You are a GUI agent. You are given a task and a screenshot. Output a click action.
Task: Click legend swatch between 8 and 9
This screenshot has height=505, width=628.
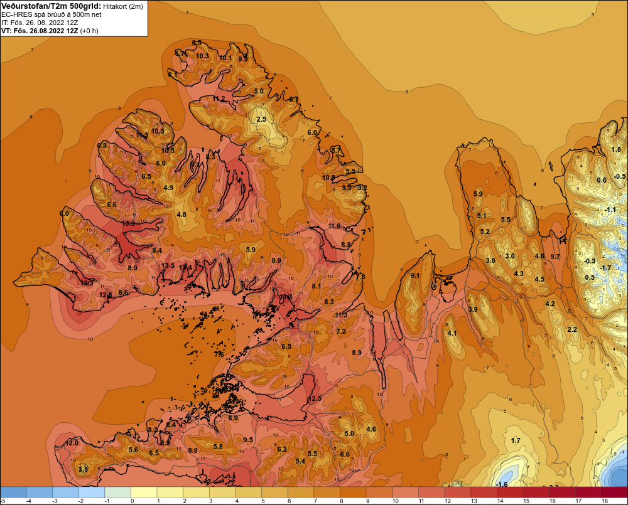click(x=353, y=492)
